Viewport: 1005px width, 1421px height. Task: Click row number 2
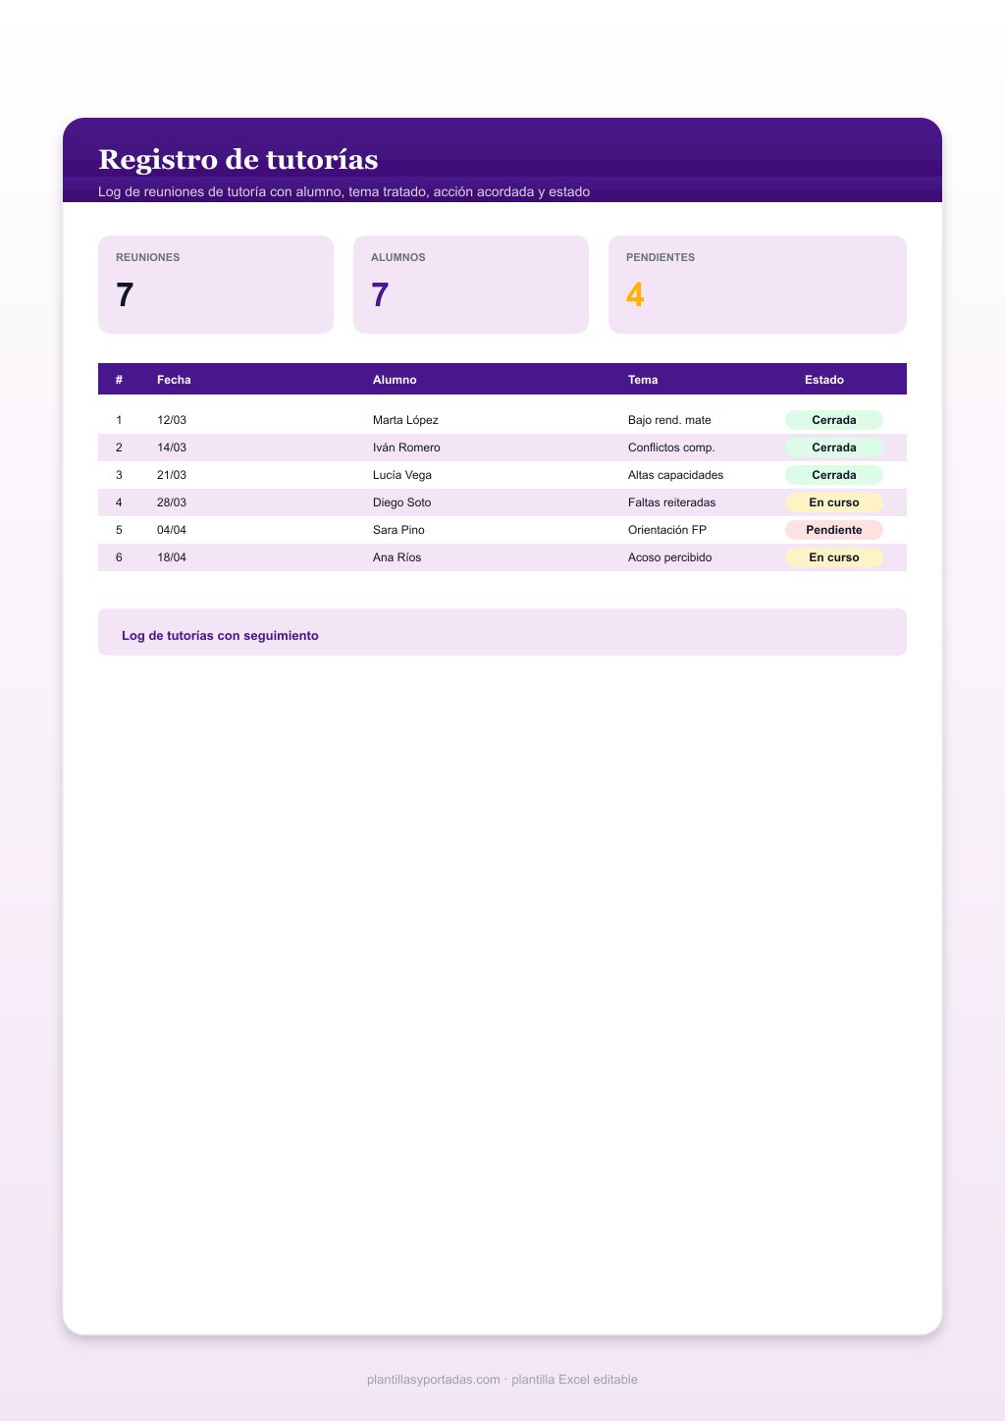pos(119,447)
